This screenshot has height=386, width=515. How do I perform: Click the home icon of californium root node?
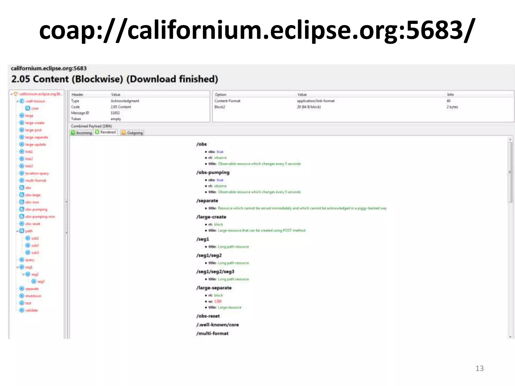pyautogui.click(x=16, y=94)
